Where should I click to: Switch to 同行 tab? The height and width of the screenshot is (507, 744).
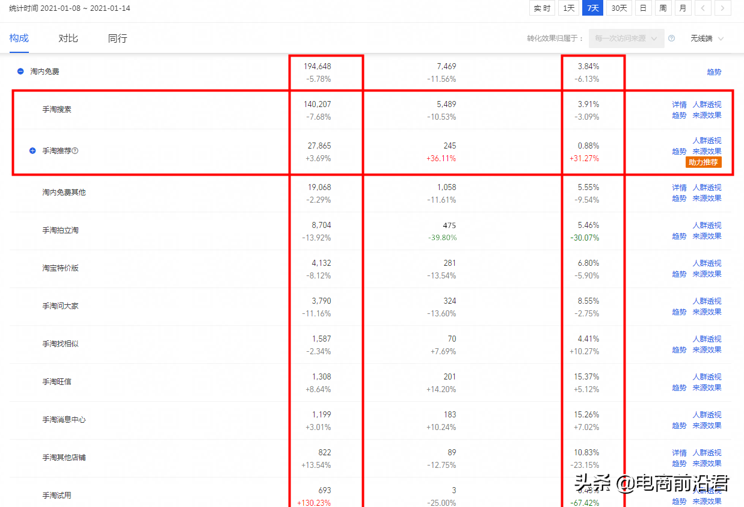117,38
